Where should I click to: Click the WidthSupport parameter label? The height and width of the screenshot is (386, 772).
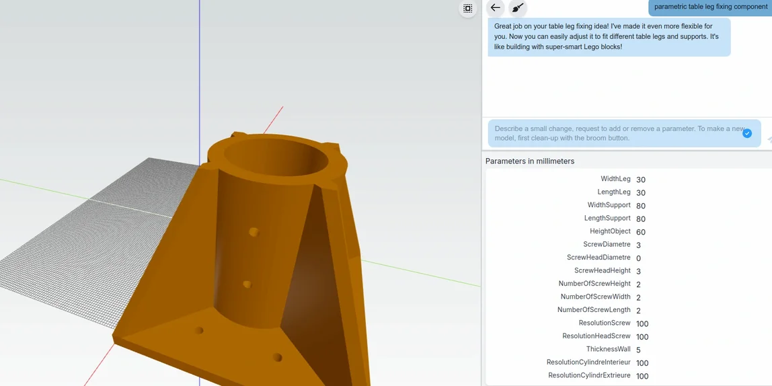point(609,205)
